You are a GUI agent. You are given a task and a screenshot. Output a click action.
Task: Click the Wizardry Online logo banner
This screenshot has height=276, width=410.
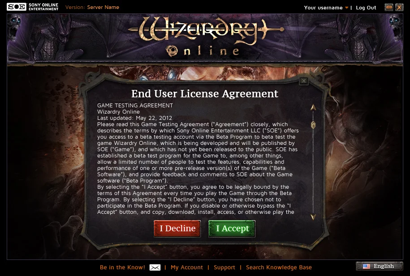point(205,37)
